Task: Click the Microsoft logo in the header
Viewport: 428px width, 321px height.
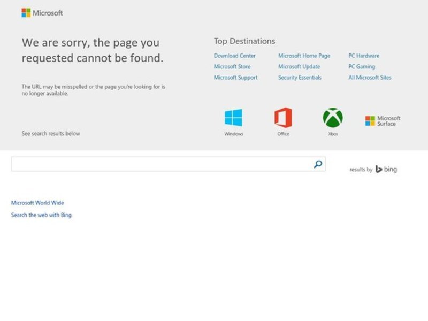Action: [x=42, y=13]
